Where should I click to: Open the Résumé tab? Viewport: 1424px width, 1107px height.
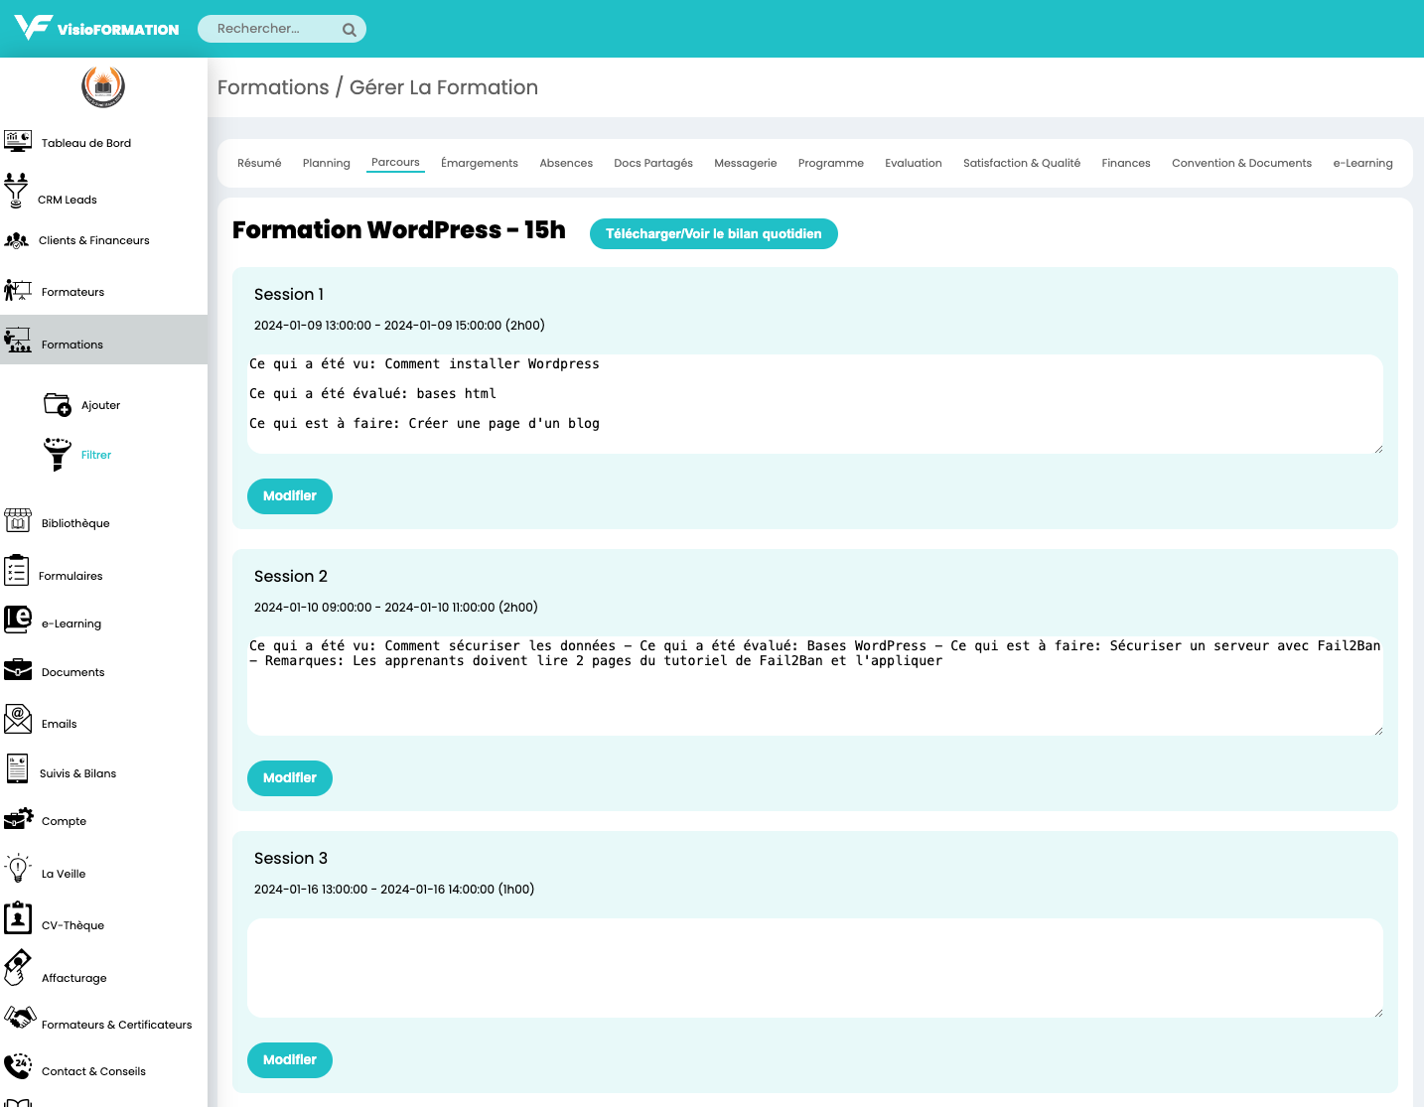[x=259, y=163]
